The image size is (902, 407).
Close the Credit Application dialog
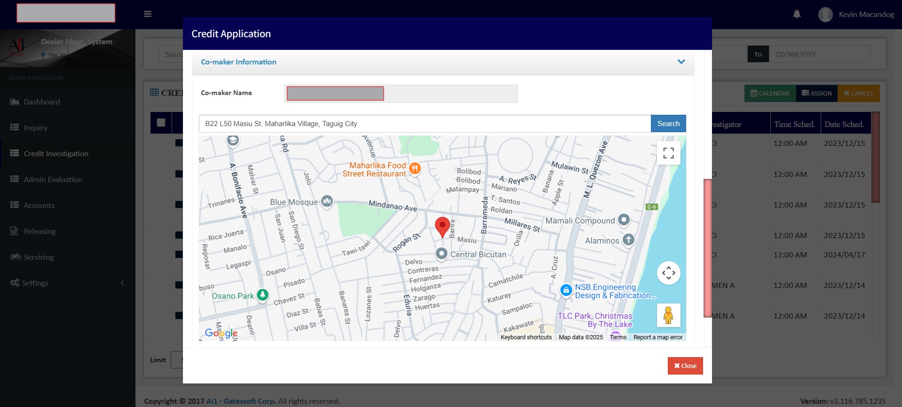tap(685, 366)
